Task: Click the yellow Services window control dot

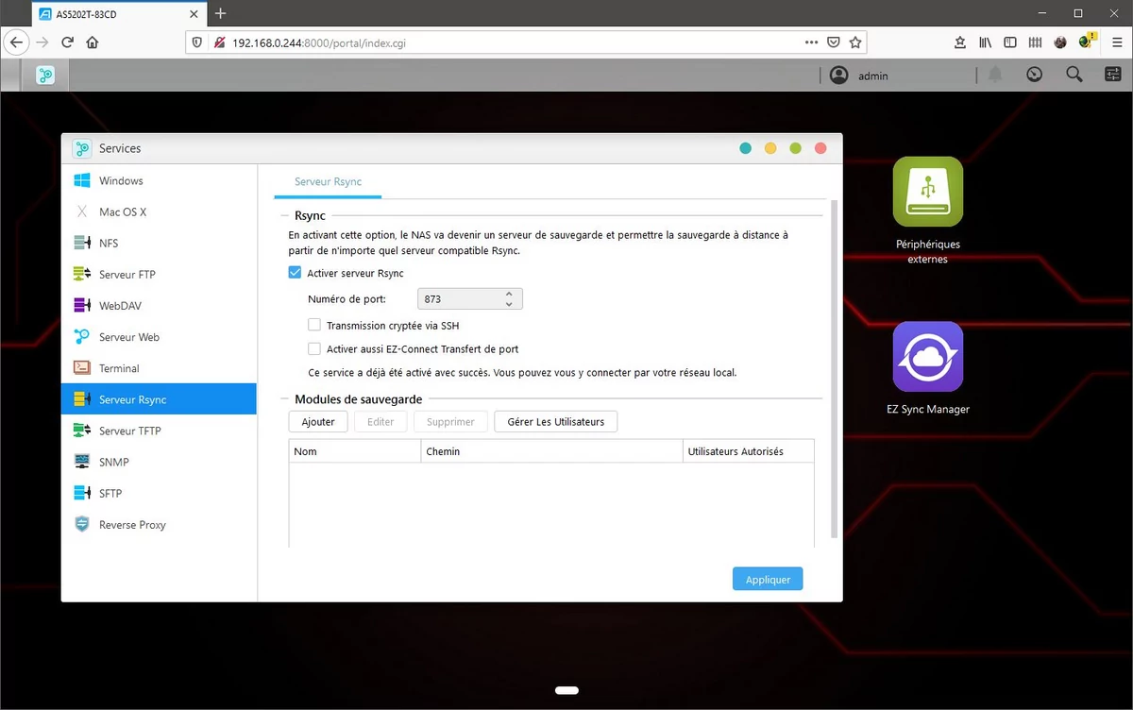Action: (770, 148)
